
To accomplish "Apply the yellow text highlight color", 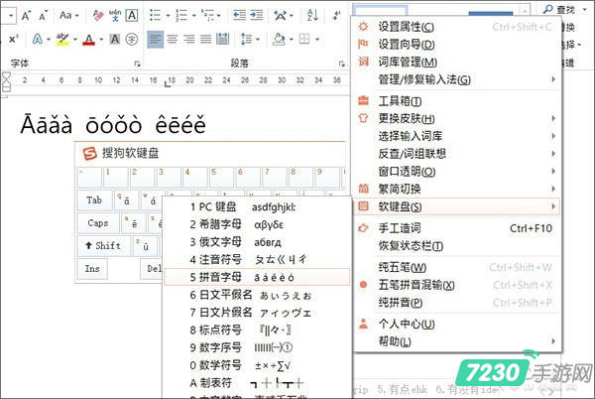I will [62, 39].
